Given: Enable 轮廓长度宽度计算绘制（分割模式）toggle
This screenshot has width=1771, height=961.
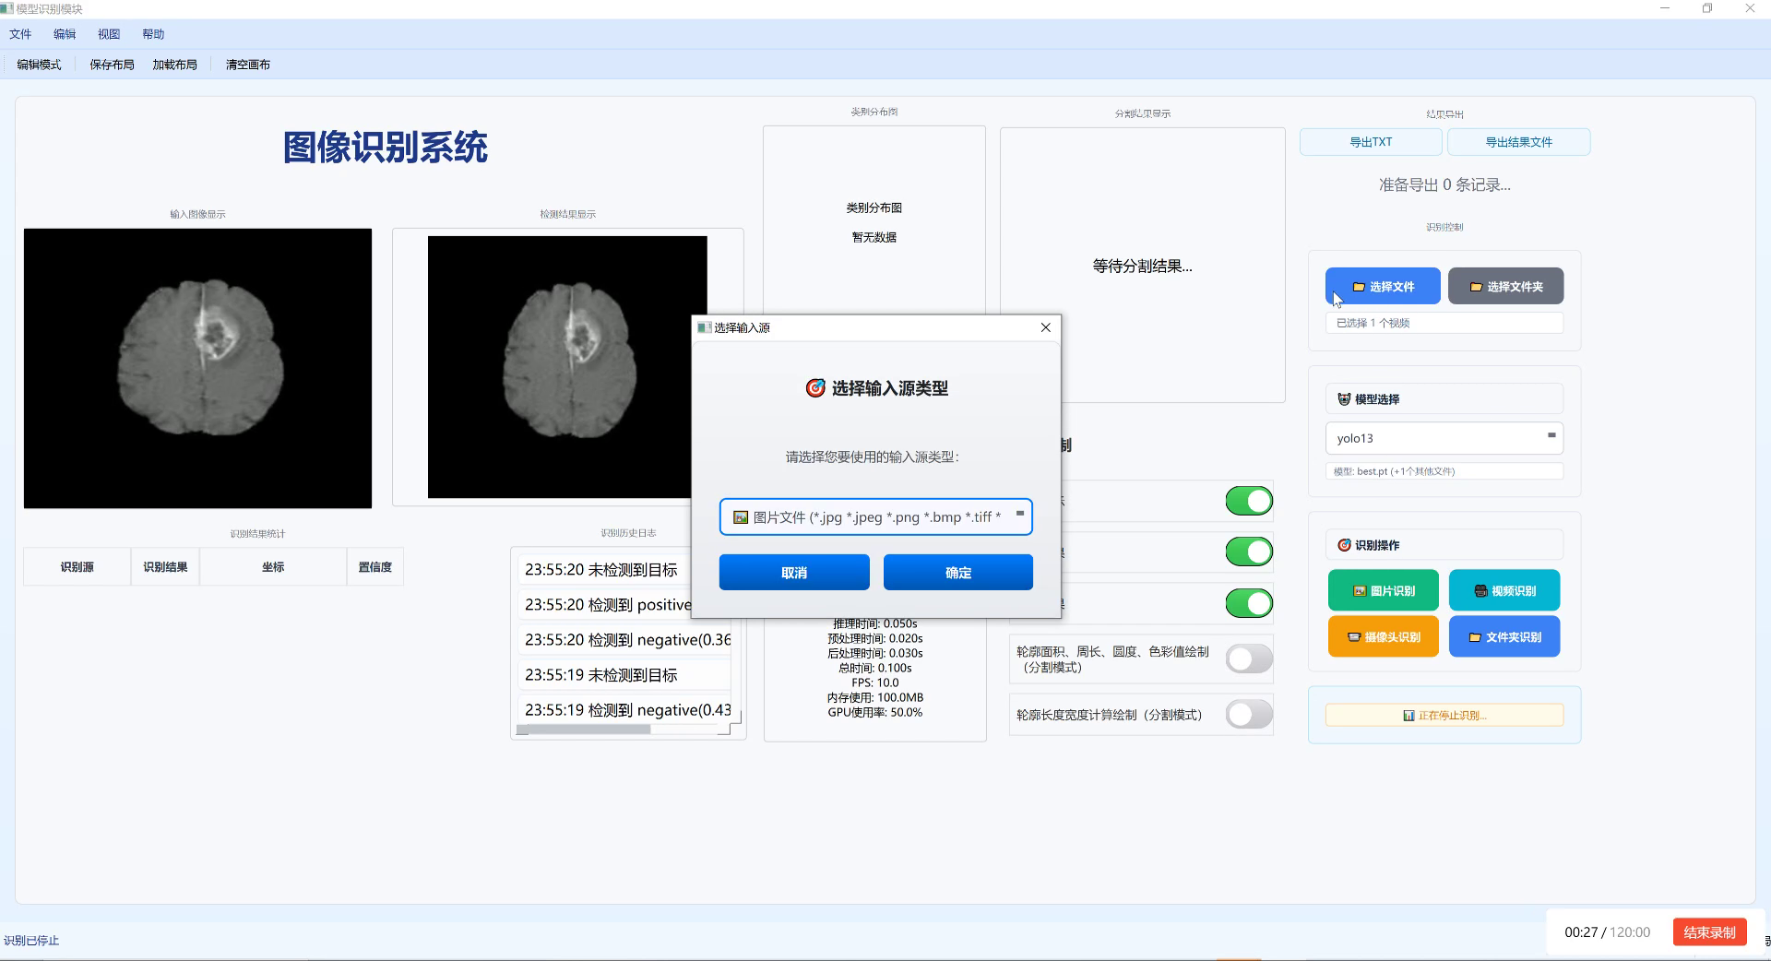Looking at the screenshot, I should pos(1248,714).
